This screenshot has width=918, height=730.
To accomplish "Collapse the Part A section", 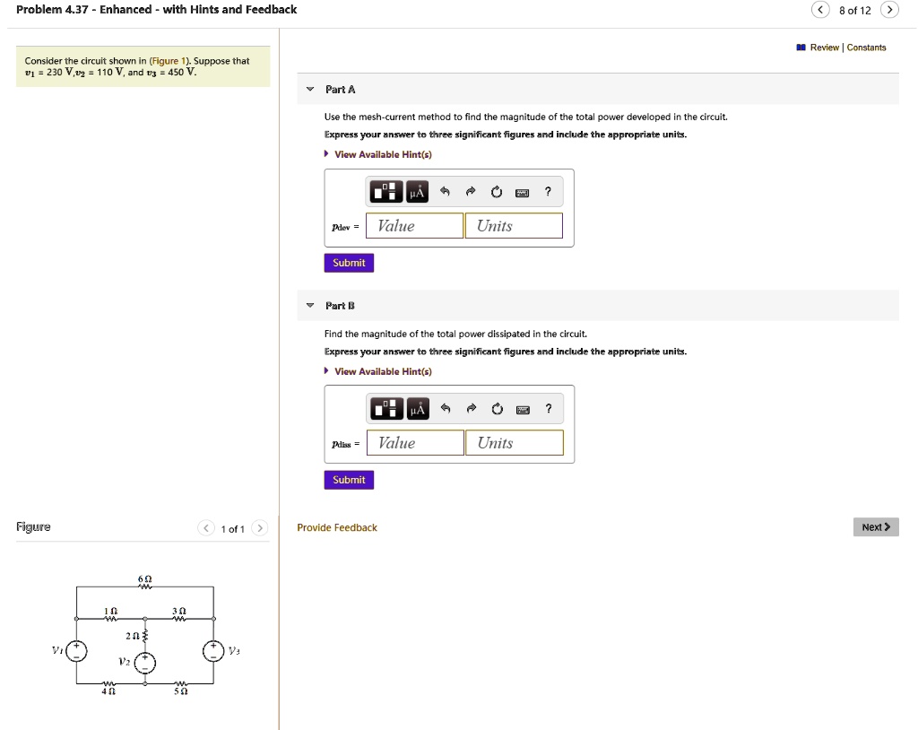I will (x=308, y=89).
